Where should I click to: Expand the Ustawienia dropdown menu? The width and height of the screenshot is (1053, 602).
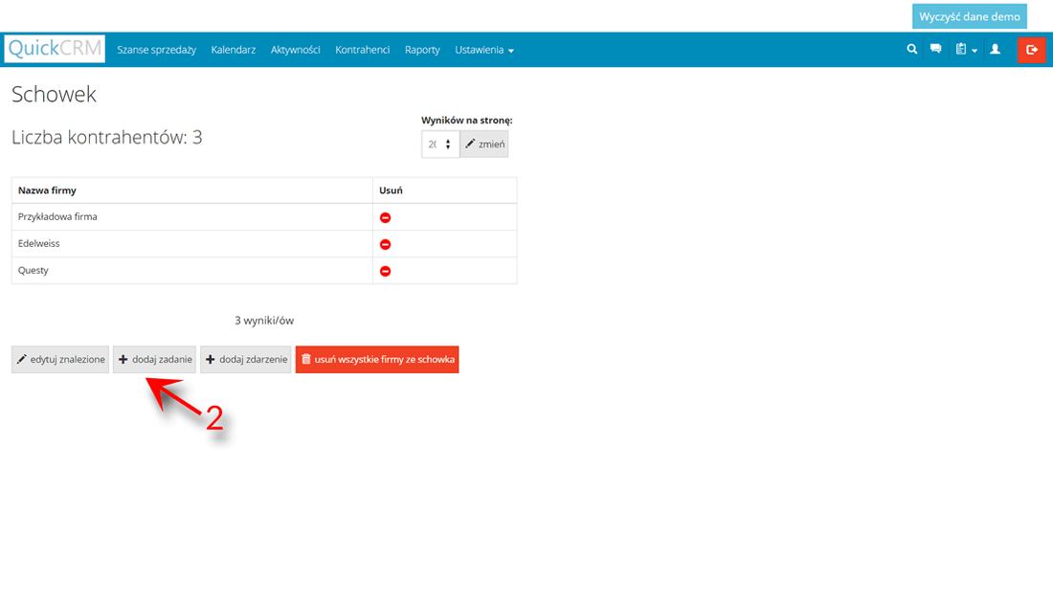tap(483, 50)
